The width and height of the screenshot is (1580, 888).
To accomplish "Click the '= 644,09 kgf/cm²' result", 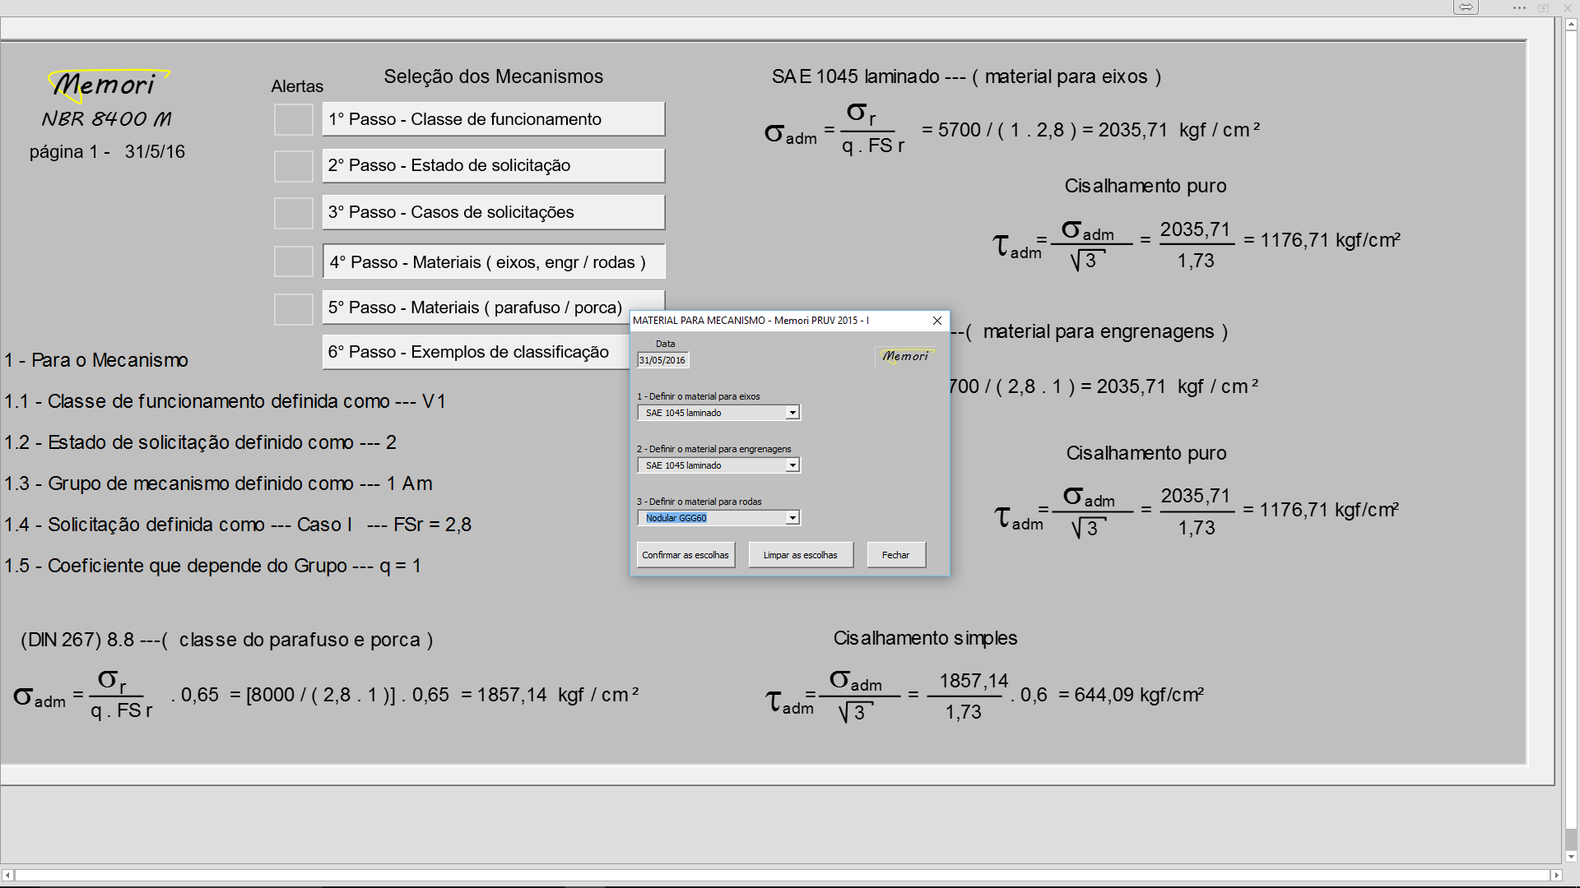I will click(1131, 695).
